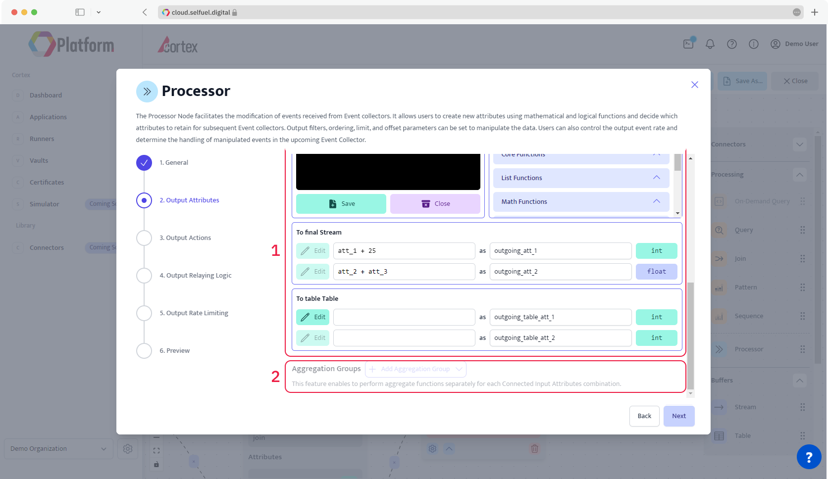
Task: Click the att_2 + att_3 expression field
Action: tap(404, 272)
